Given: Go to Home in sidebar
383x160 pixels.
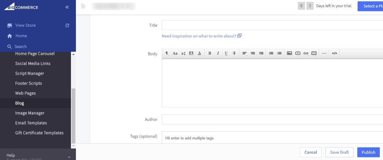Looking at the screenshot, I should point(21,36).
